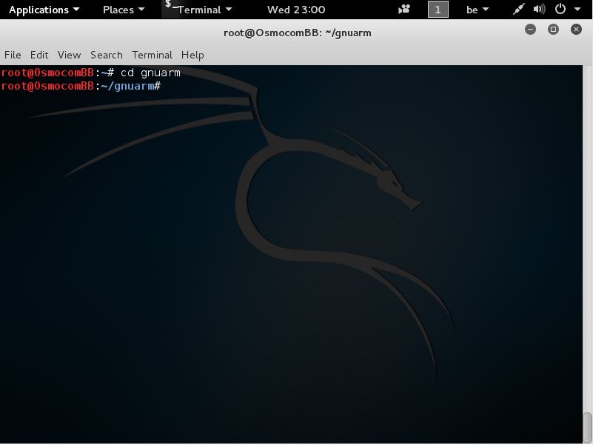
Task: Click the 'cd gnuarm' command text
Action: click(x=150, y=73)
